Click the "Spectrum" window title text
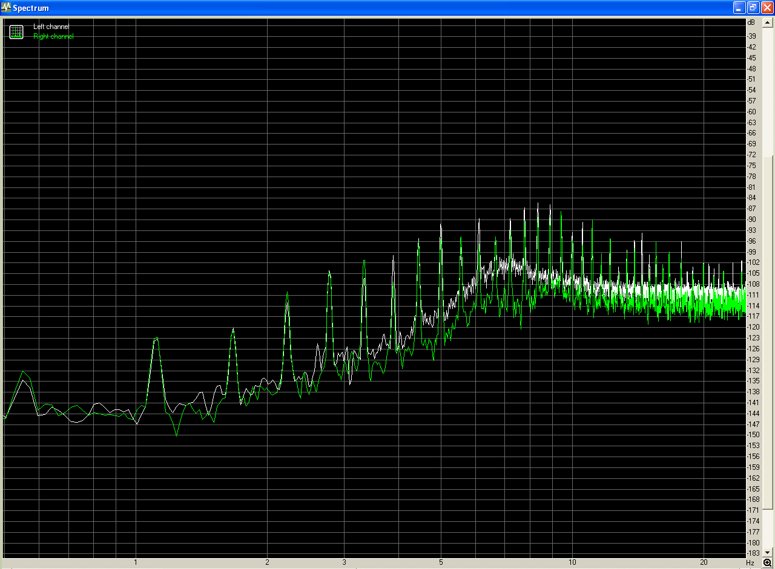Viewport: 775px width, 569px height. 31,8
